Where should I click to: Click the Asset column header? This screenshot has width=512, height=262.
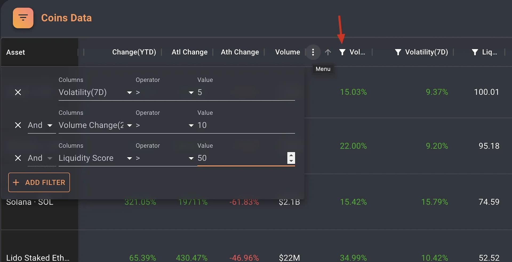tap(16, 52)
